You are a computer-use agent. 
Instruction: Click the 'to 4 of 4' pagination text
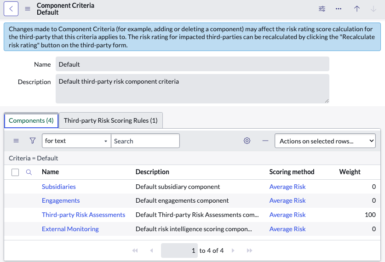[212, 251]
